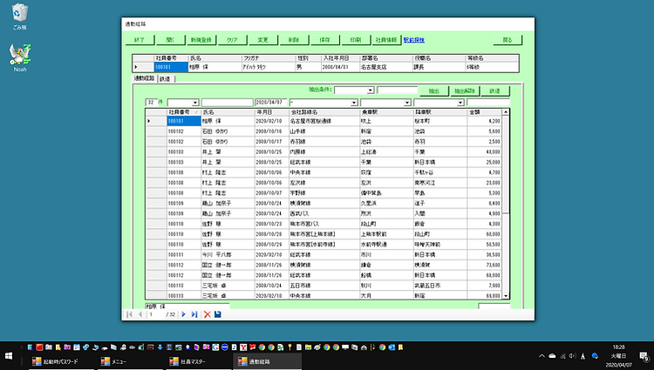Click the 変更 button
The image size is (654, 370).
(263, 40)
